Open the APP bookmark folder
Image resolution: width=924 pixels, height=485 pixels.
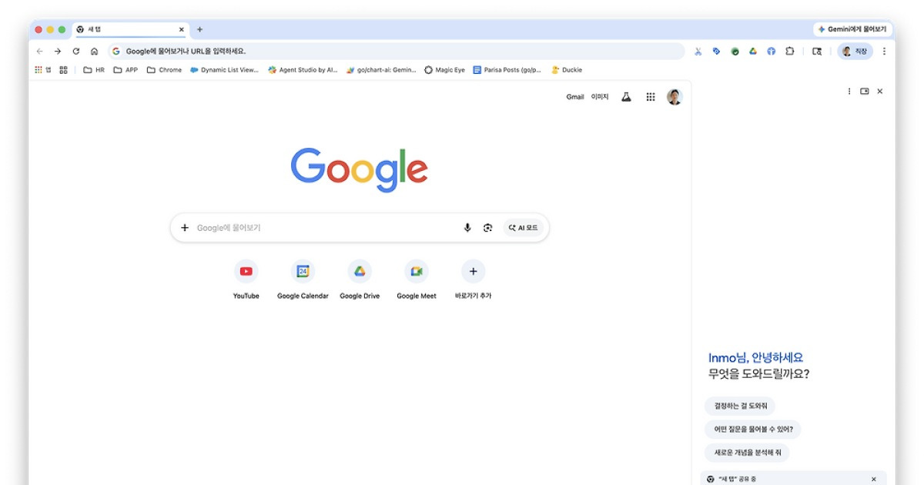tap(126, 70)
